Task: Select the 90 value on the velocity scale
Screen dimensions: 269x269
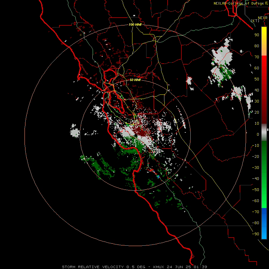Action: tap(257, 35)
